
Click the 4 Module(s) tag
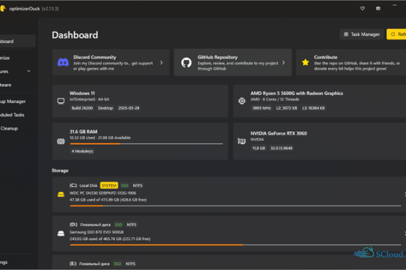coord(83,151)
